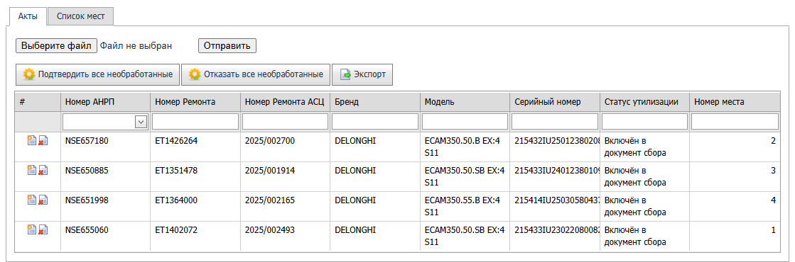Click the star document icon for NSE650885

[x=31, y=171]
